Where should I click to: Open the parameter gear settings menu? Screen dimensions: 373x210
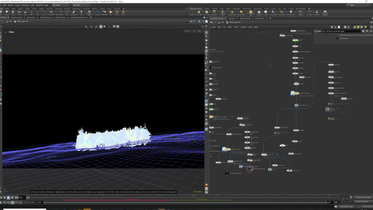363,31
